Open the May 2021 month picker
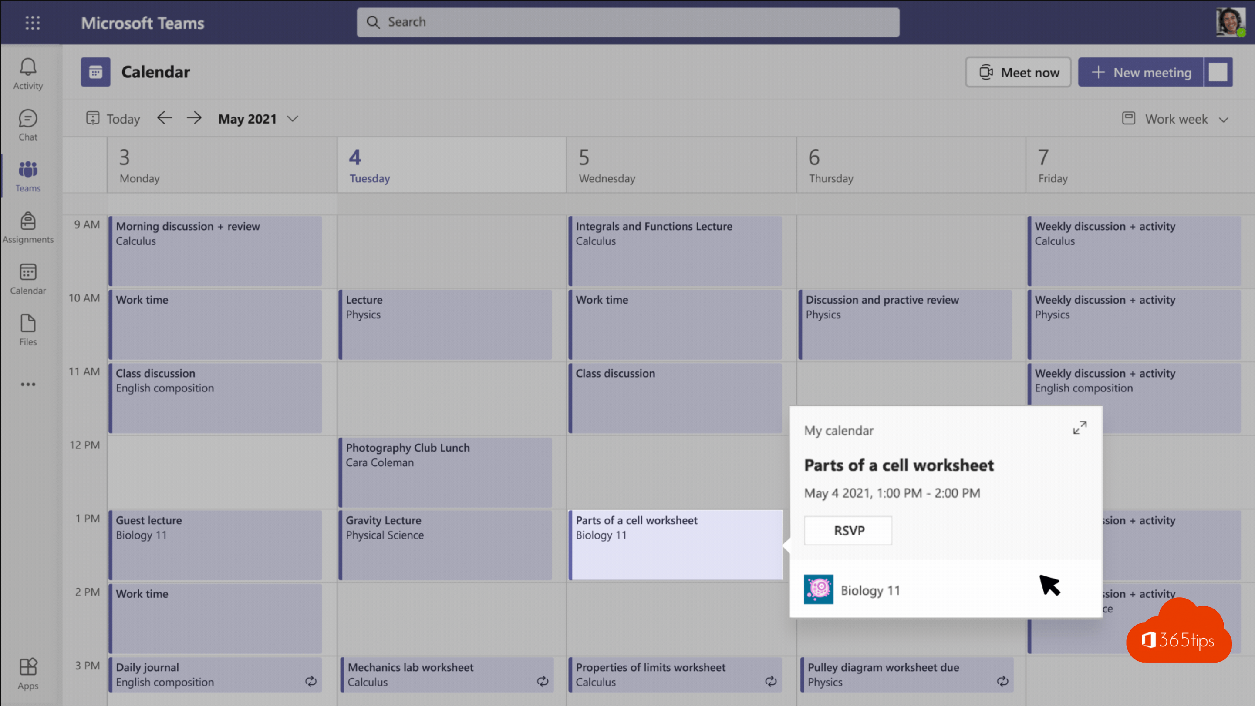1255x706 pixels. point(258,119)
